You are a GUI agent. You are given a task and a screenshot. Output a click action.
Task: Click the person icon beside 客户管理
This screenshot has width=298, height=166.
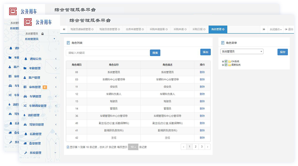point(25,78)
